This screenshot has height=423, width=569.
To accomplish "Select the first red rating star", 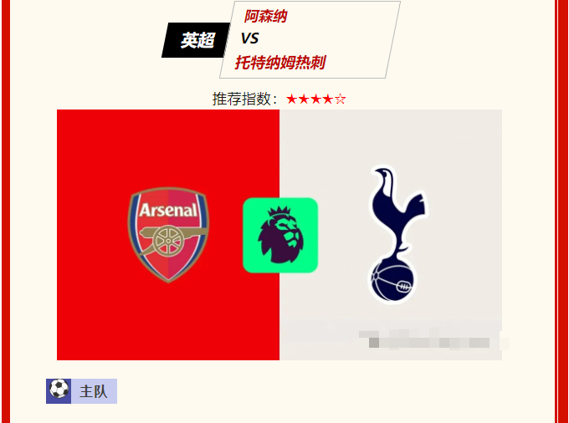I will click(291, 99).
